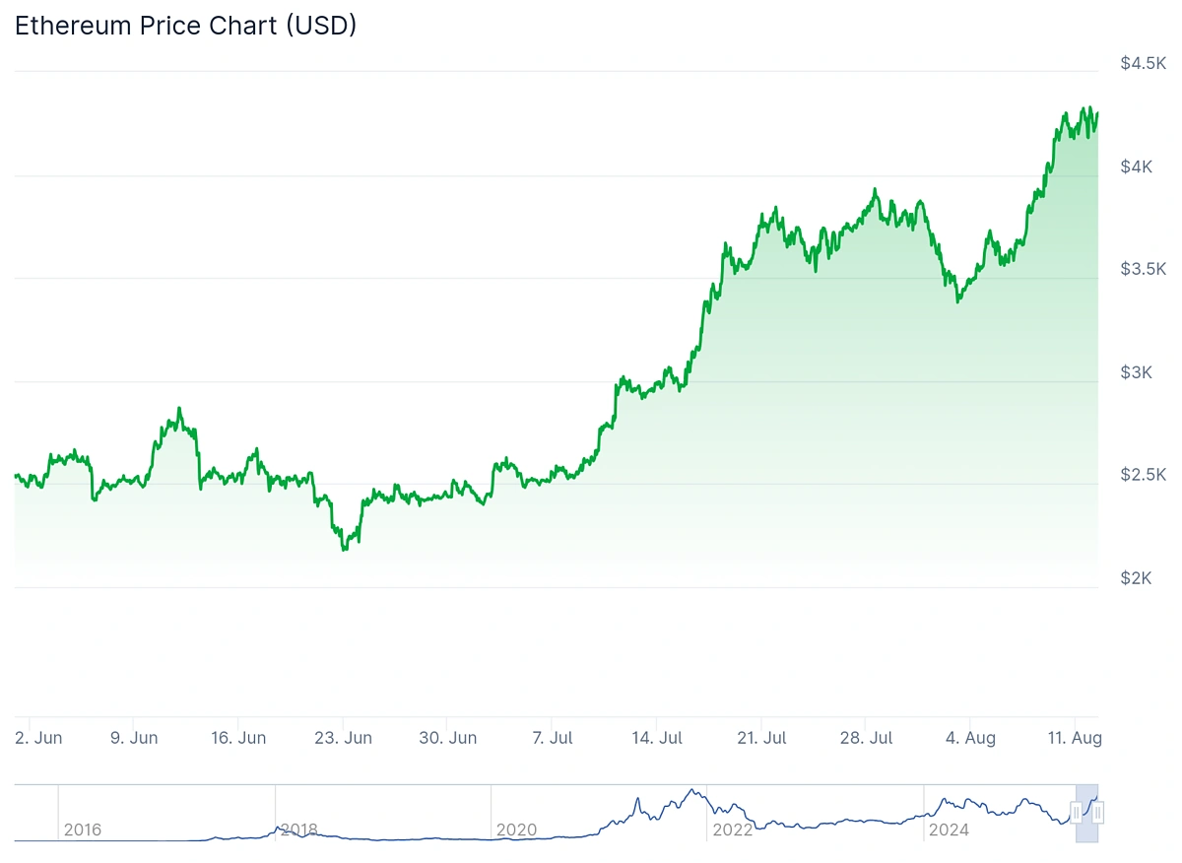Click the 7. Jul date label
This screenshot has width=1182, height=863.
click(x=551, y=738)
